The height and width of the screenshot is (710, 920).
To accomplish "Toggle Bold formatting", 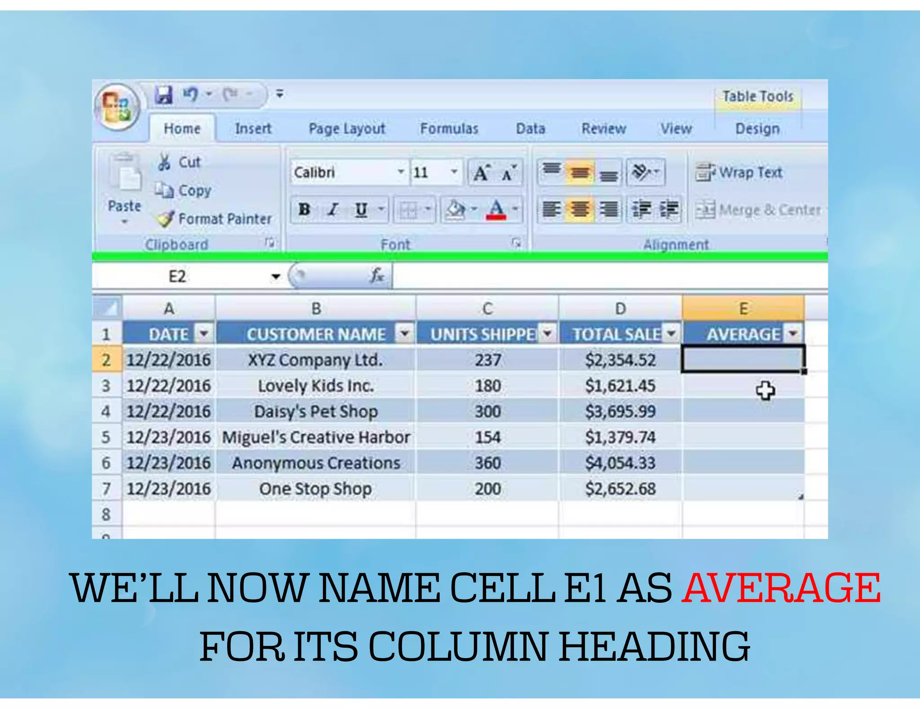I will tap(304, 210).
